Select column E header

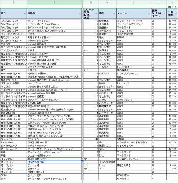click(x=54, y=3)
